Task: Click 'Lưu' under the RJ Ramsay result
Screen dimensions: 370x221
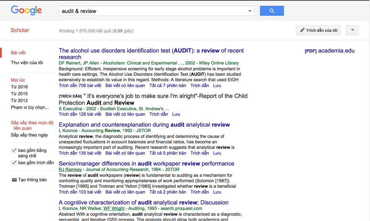Action: (x=217, y=192)
